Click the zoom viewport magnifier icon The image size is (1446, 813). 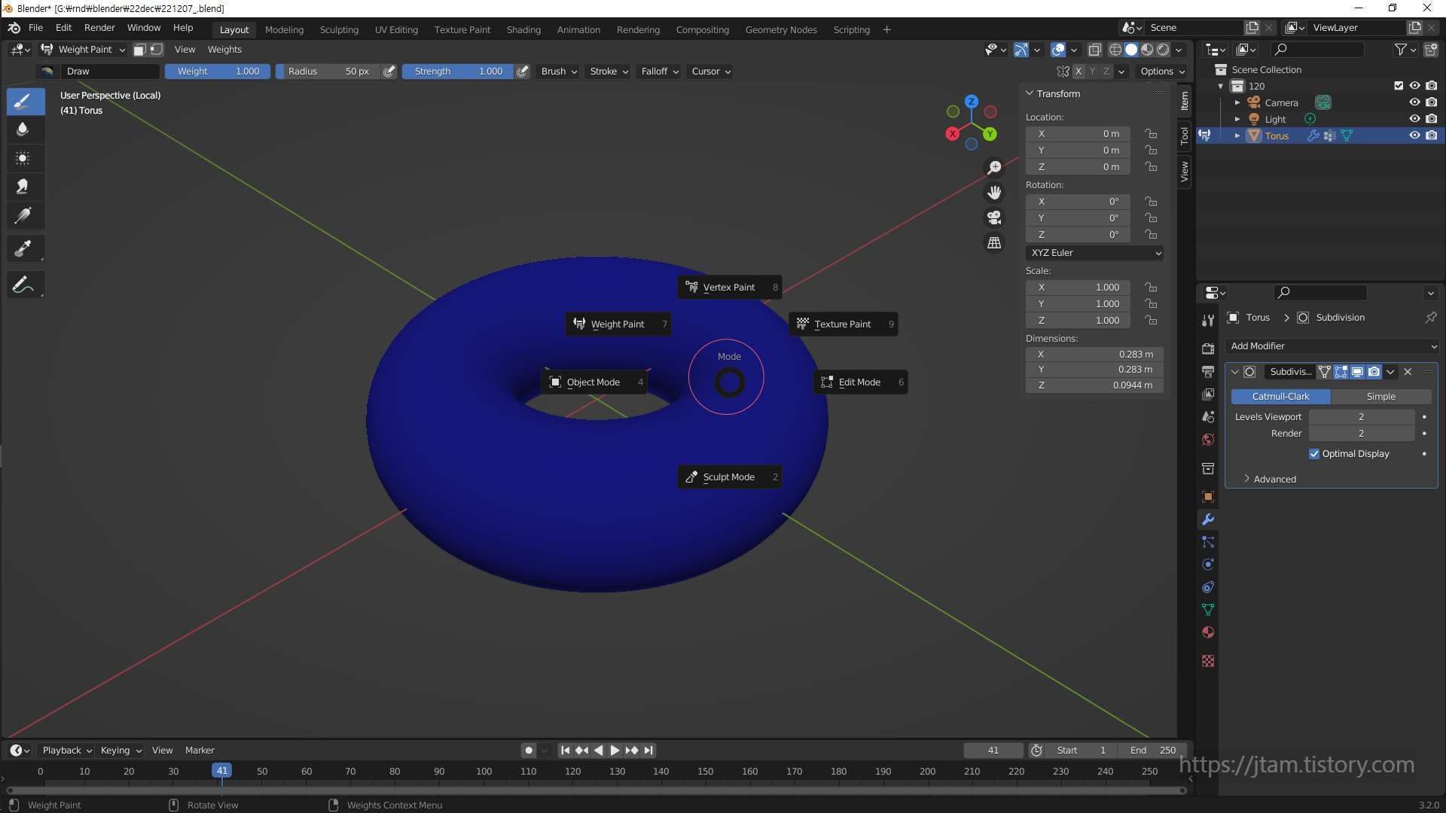994,167
